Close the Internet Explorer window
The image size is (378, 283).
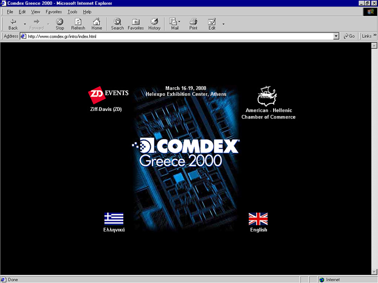pos(374,3)
